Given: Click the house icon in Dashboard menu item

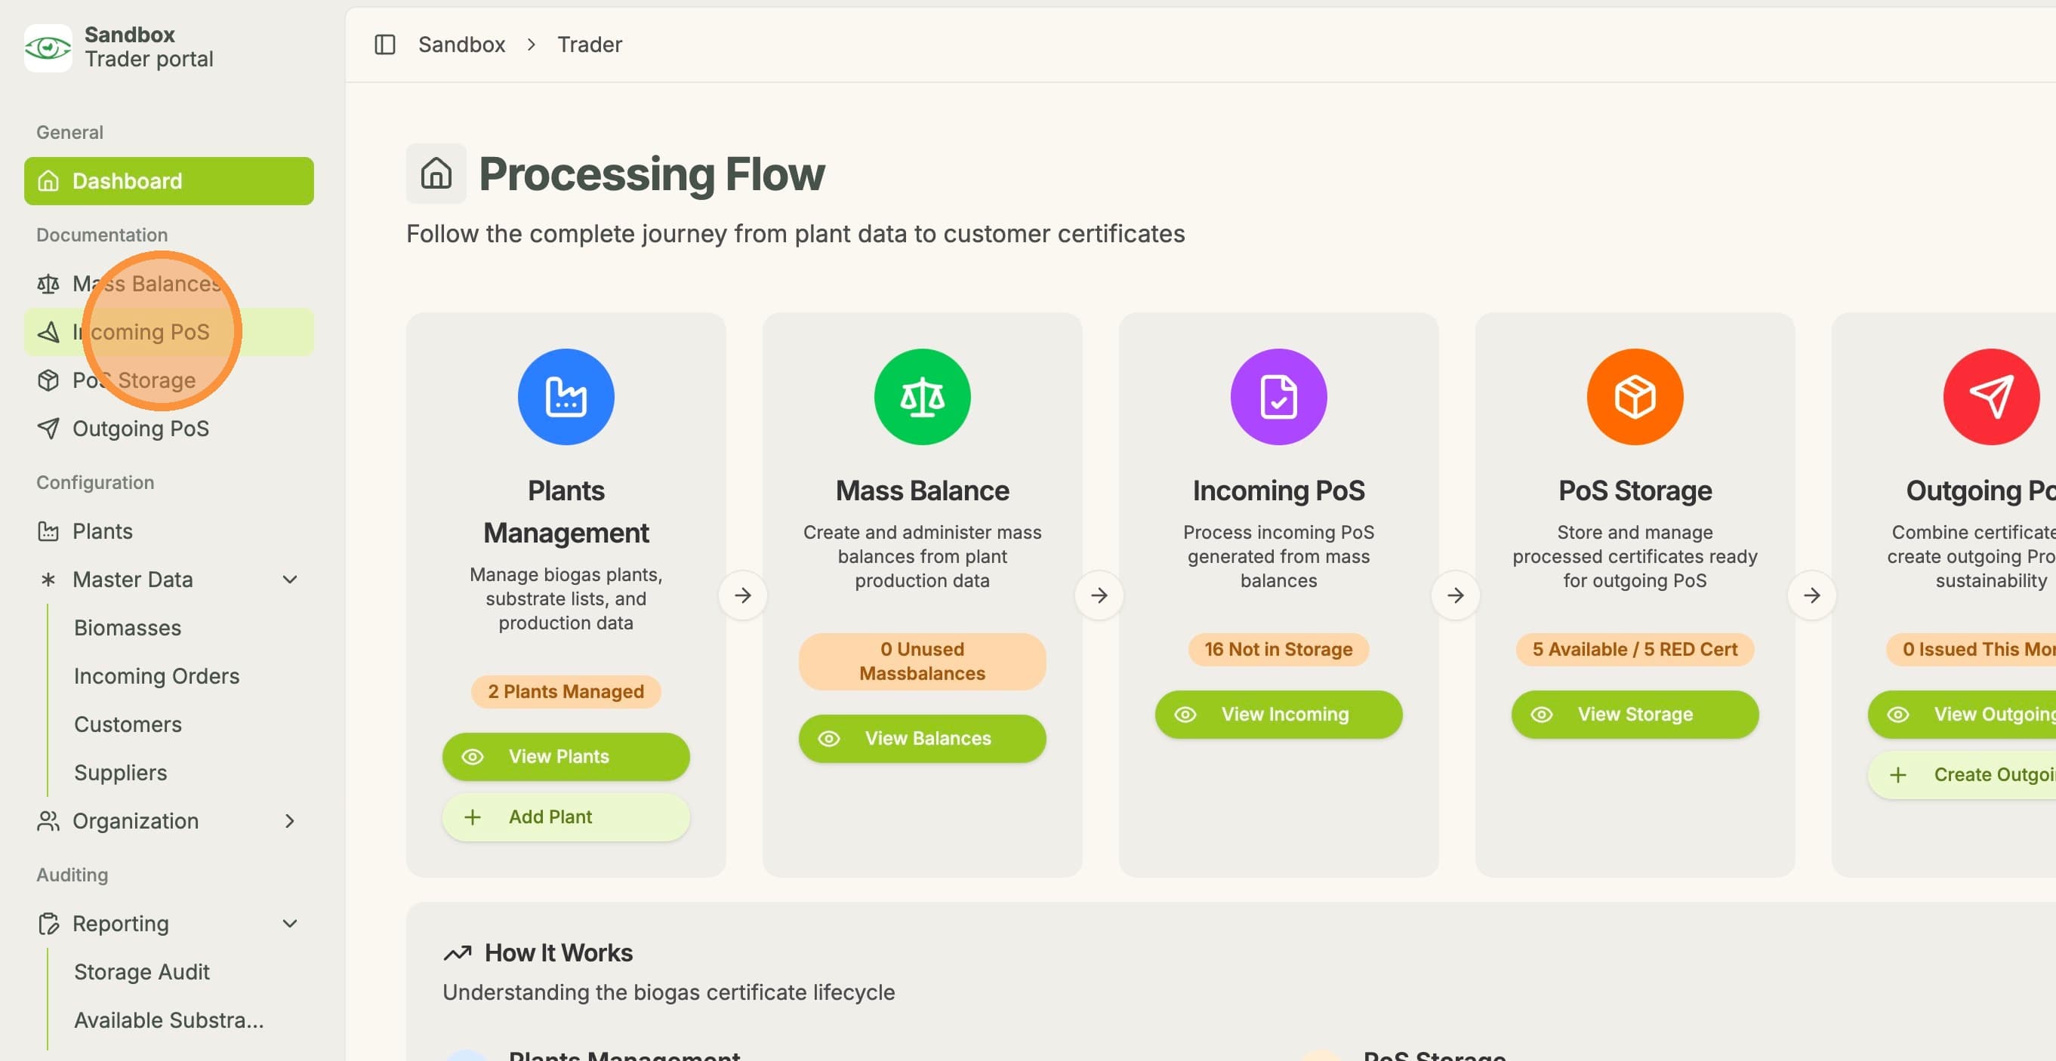Looking at the screenshot, I should tap(48, 181).
